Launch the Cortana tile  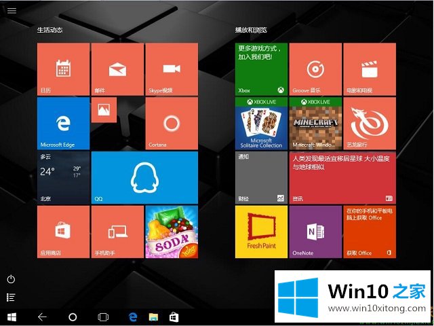pos(172,124)
